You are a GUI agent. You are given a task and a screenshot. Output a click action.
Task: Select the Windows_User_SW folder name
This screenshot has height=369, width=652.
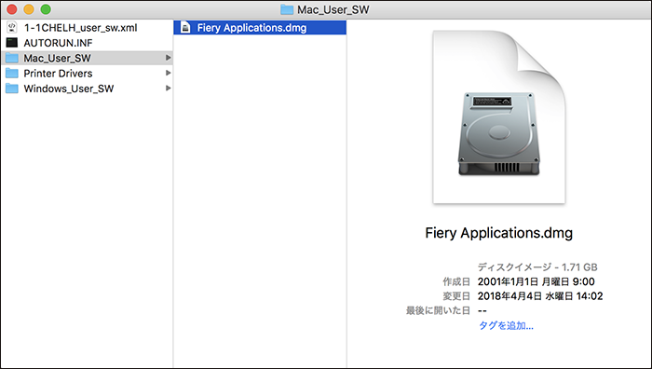coord(69,89)
